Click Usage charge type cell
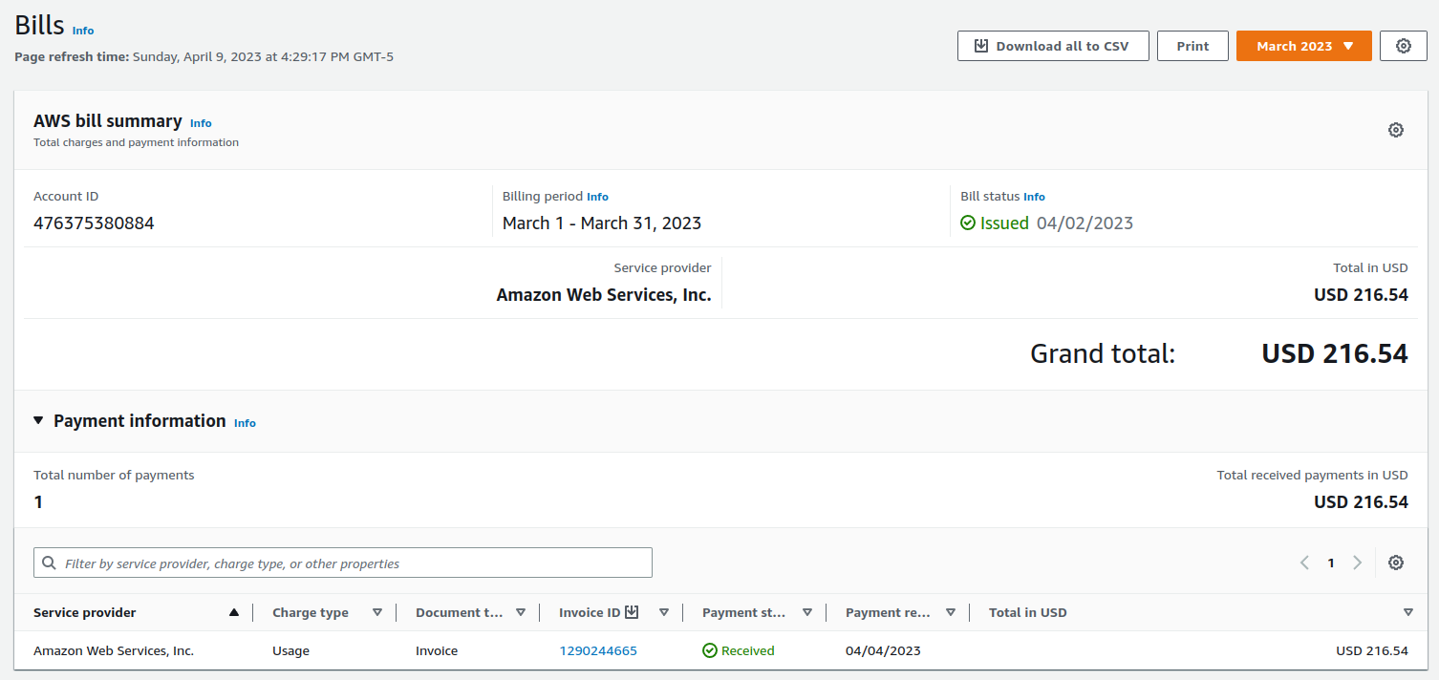Screen dimensions: 1439x680 (x=290, y=650)
